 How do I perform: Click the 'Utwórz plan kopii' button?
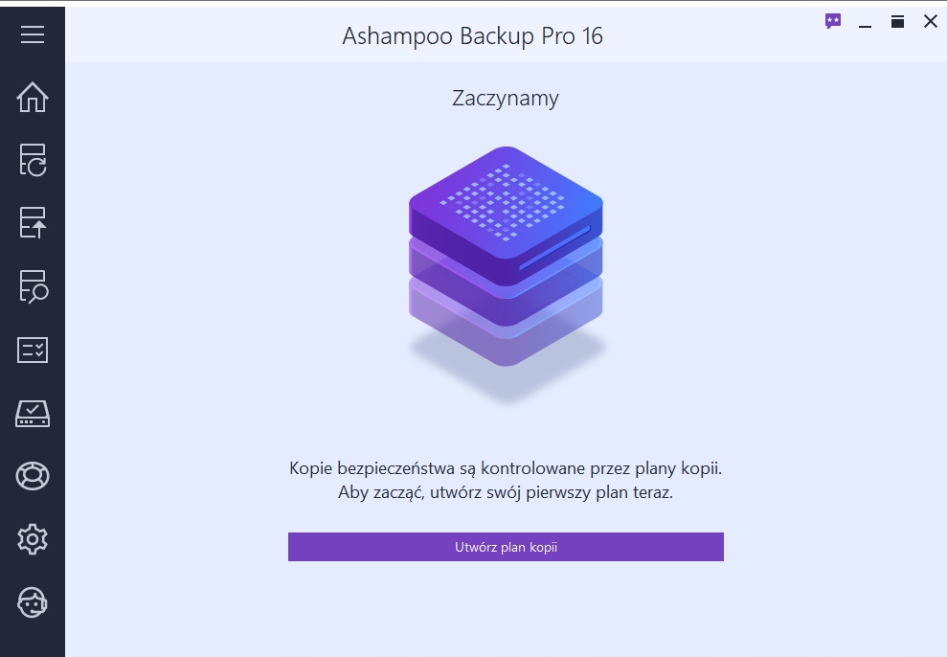tap(506, 547)
